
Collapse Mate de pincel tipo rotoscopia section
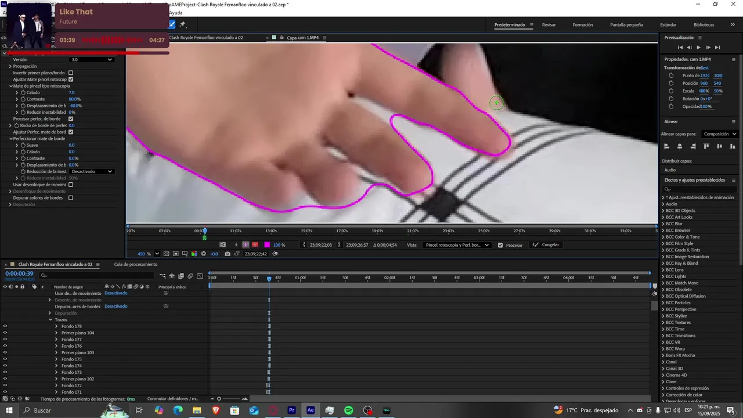click(10, 86)
